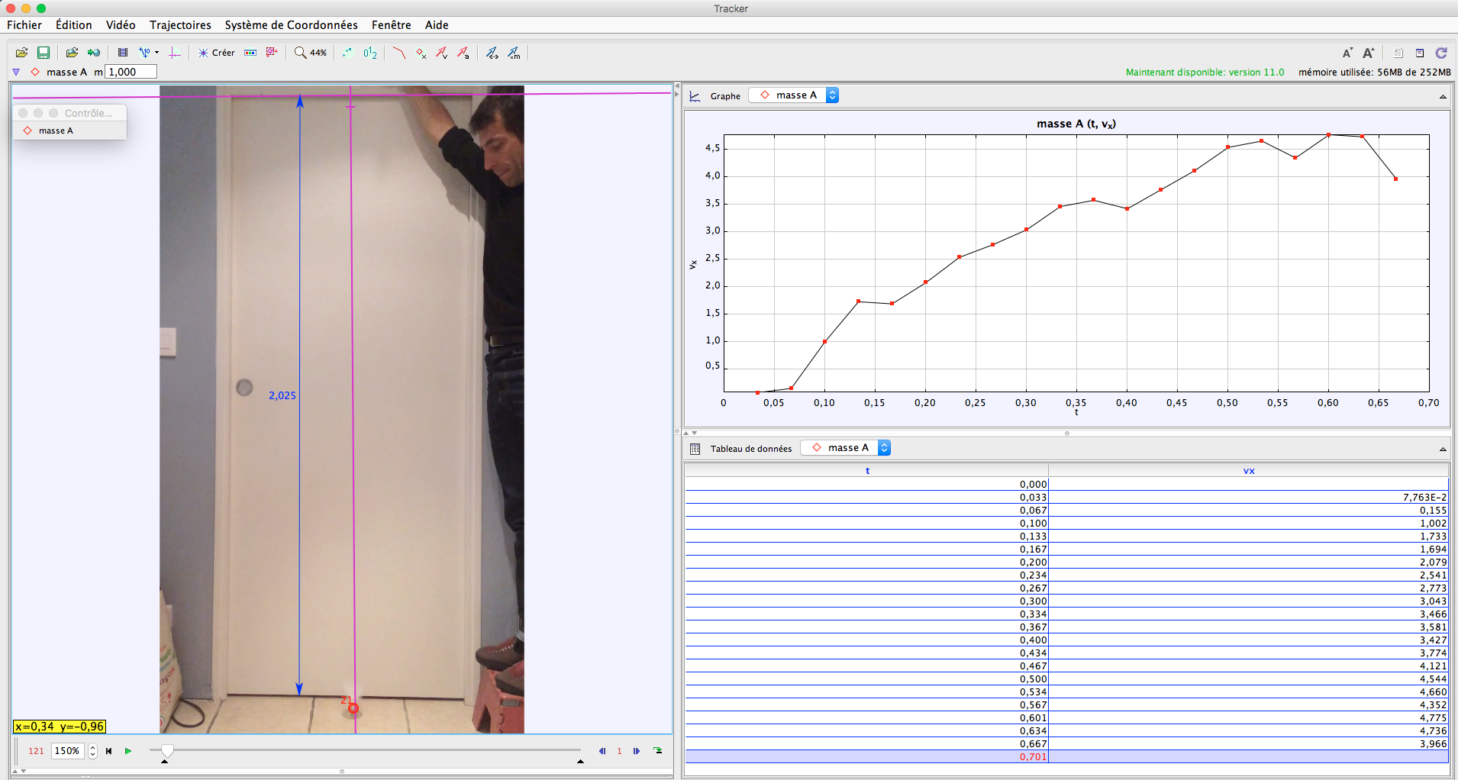Toggle multiply vectors by mass icon
The image size is (1458, 780).
coord(514,53)
